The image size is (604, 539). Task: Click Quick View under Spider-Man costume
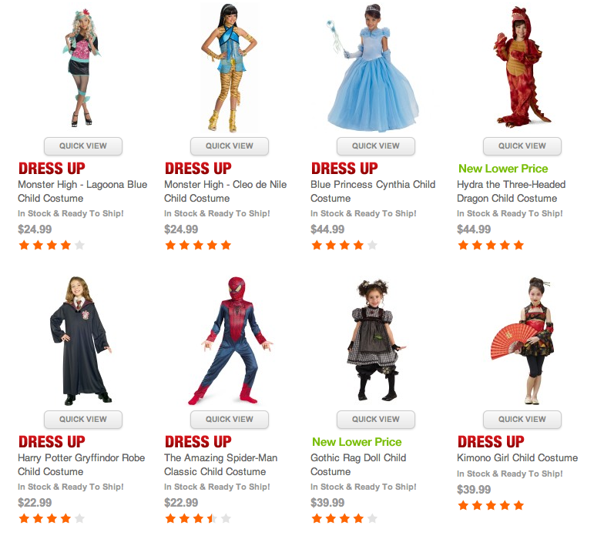click(x=230, y=420)
